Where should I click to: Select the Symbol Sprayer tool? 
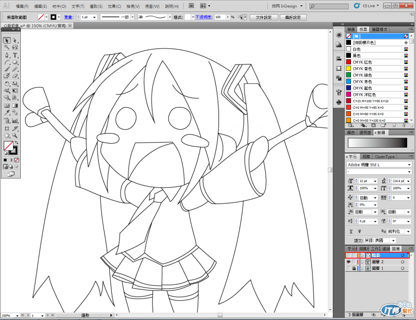pos(7,121)
